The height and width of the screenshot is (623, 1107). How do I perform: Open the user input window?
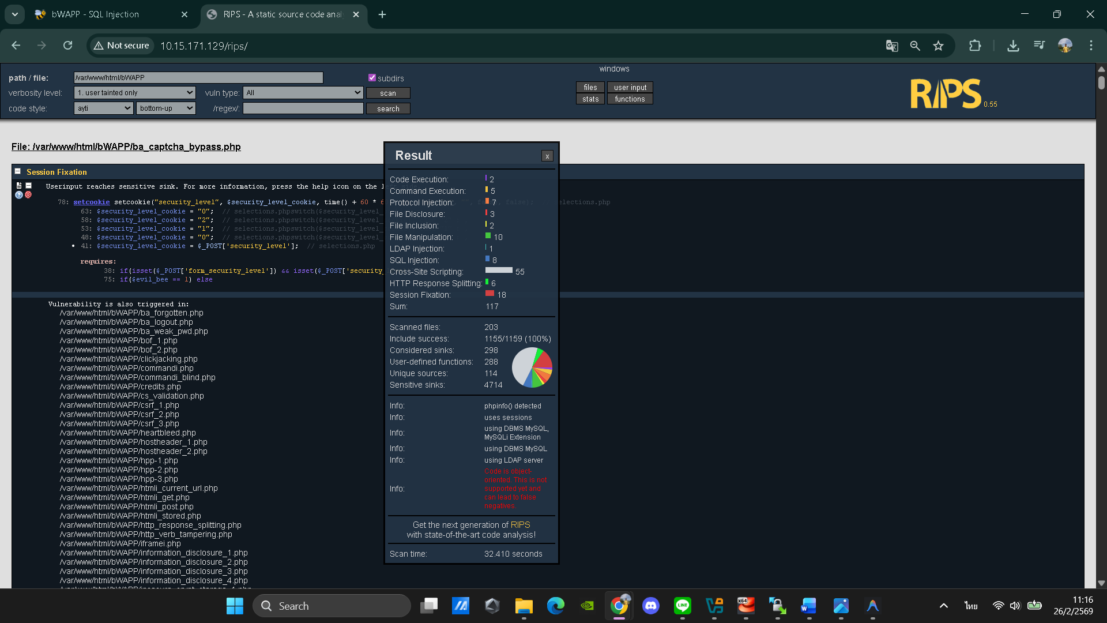pyautogui.click(x=630, y=88)
